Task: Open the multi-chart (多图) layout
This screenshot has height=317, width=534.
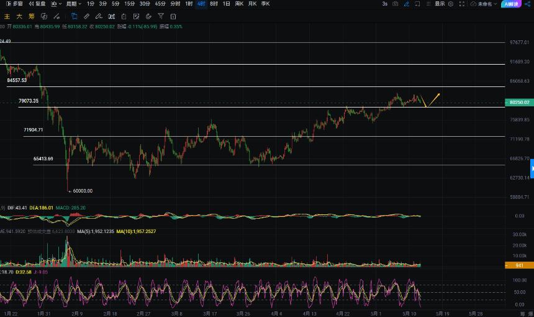Action: click(x=14, y=4)
